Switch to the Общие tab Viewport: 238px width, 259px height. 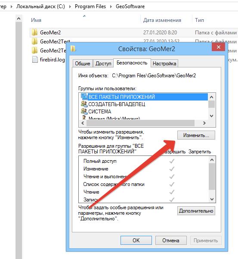(x=83, y=64)
